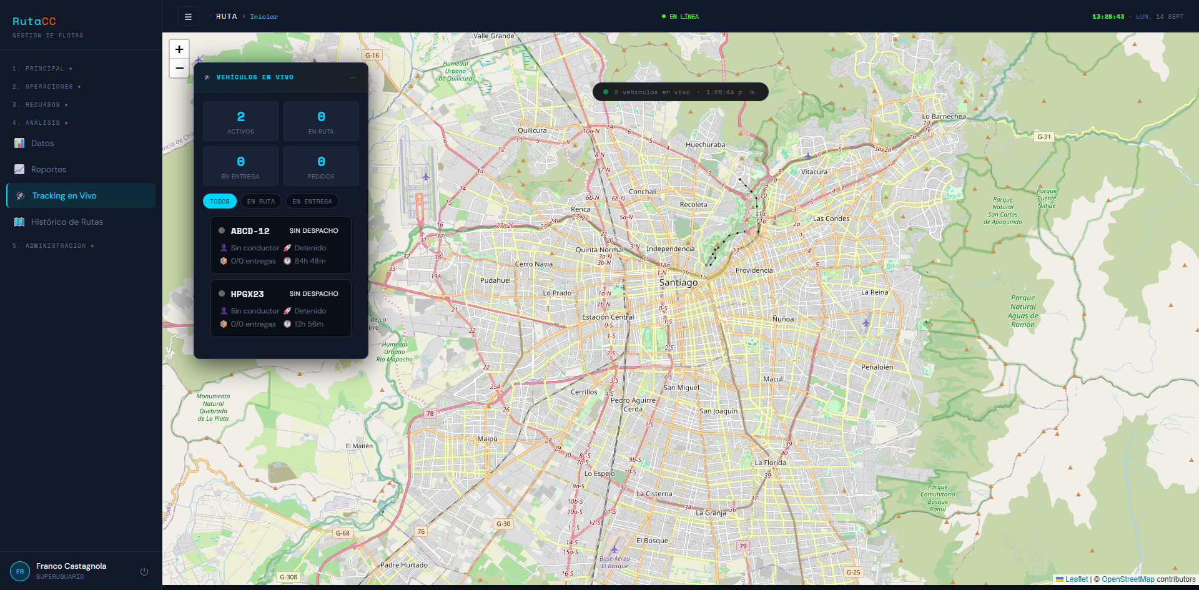This screenshot has height=590, width=1199.
Task: Click the En Ruta stat tile
Action: coord(321,121)
